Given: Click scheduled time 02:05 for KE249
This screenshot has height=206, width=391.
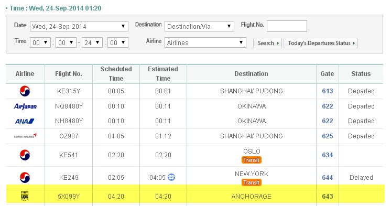Looking at the screenshot, I should tap(116, 178).
